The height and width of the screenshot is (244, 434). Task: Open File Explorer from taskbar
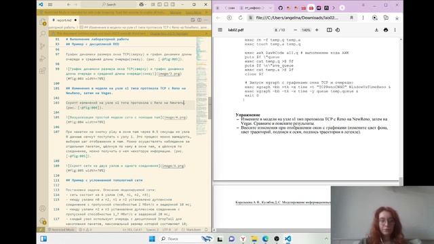coord(254,239)
